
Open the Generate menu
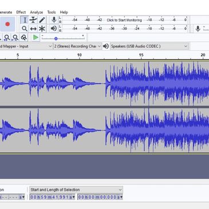click(6, 12)
